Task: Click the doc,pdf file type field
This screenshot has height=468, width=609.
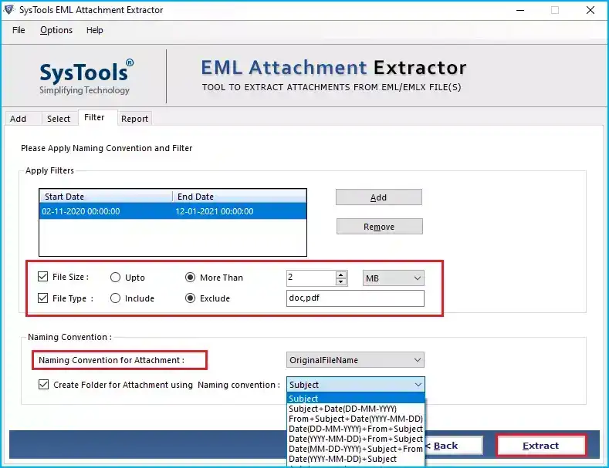Action: [355, 298]
